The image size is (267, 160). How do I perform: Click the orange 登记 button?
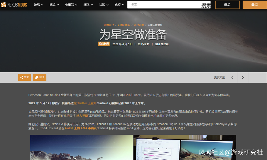254,5
